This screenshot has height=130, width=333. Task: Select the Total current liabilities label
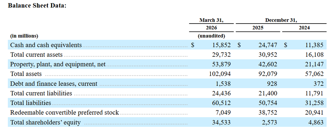[x=41, y=93]
